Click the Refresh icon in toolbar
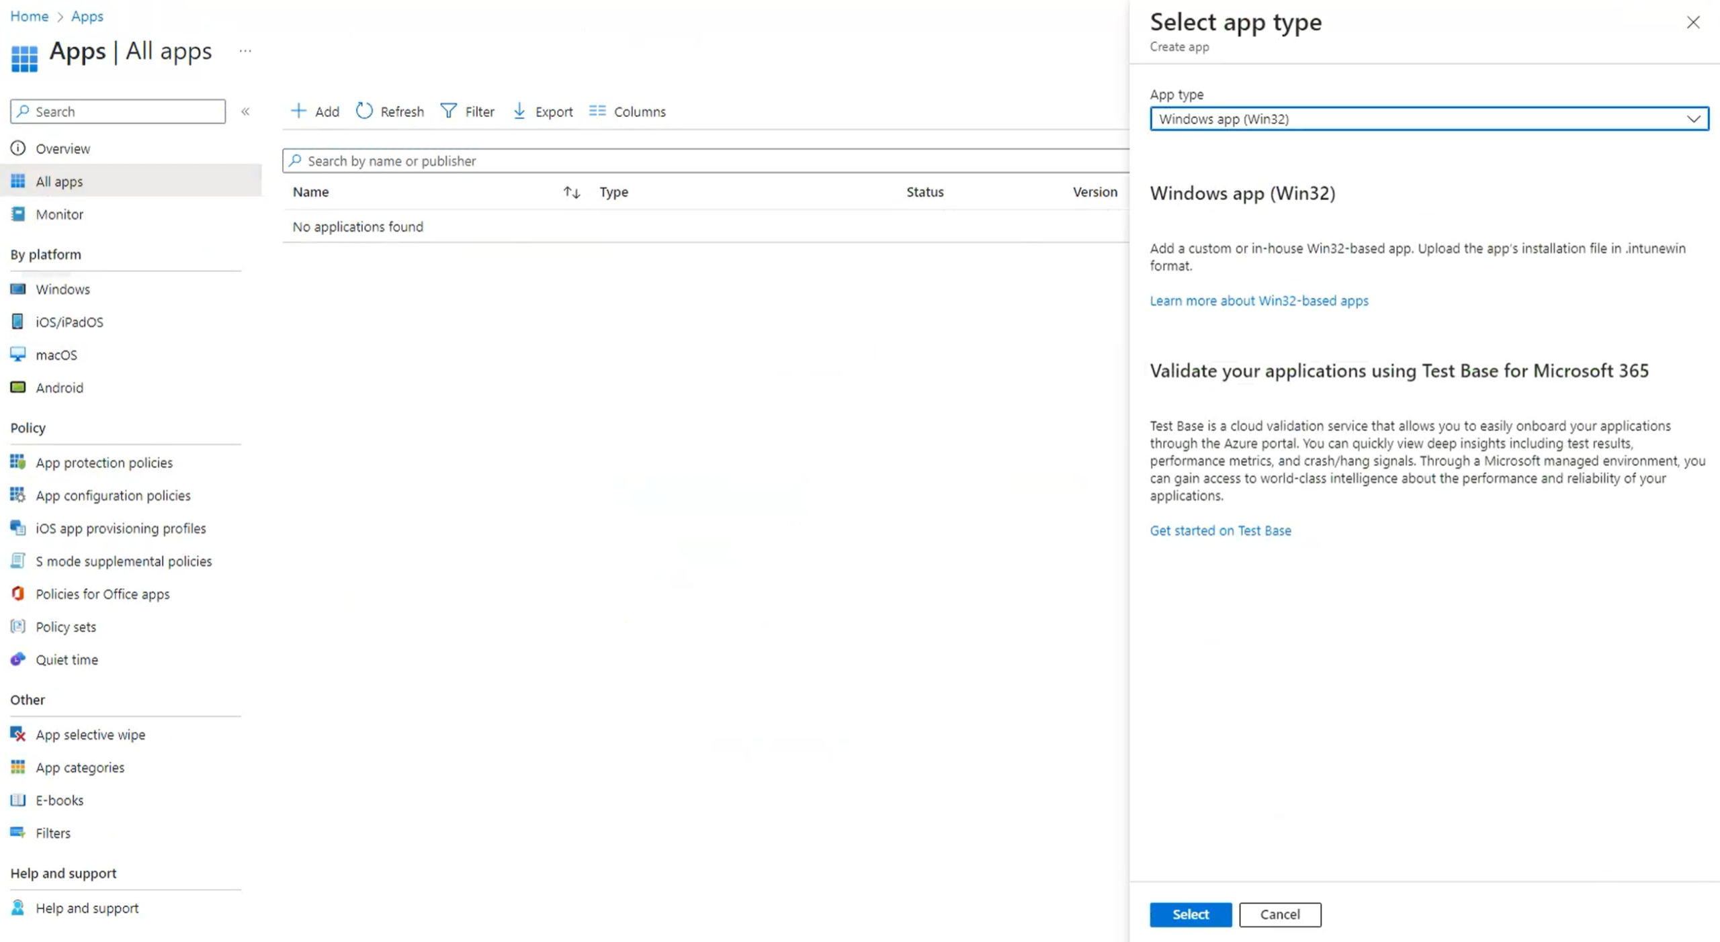The height and width of the screenshot is (942, 1720). pos(364,111)
